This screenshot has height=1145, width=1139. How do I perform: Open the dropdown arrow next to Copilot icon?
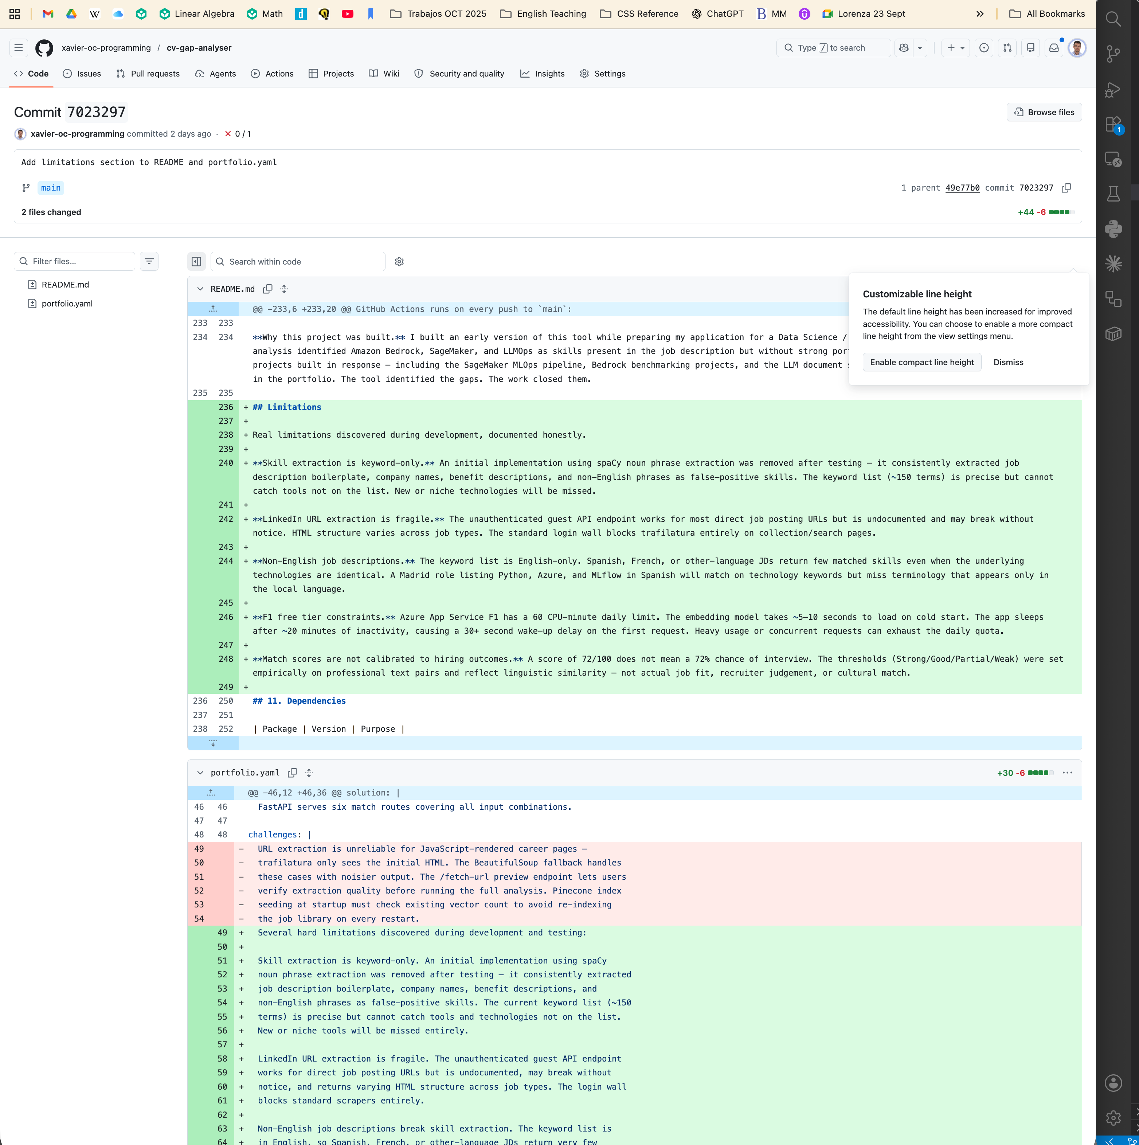(x=920, y=48)
